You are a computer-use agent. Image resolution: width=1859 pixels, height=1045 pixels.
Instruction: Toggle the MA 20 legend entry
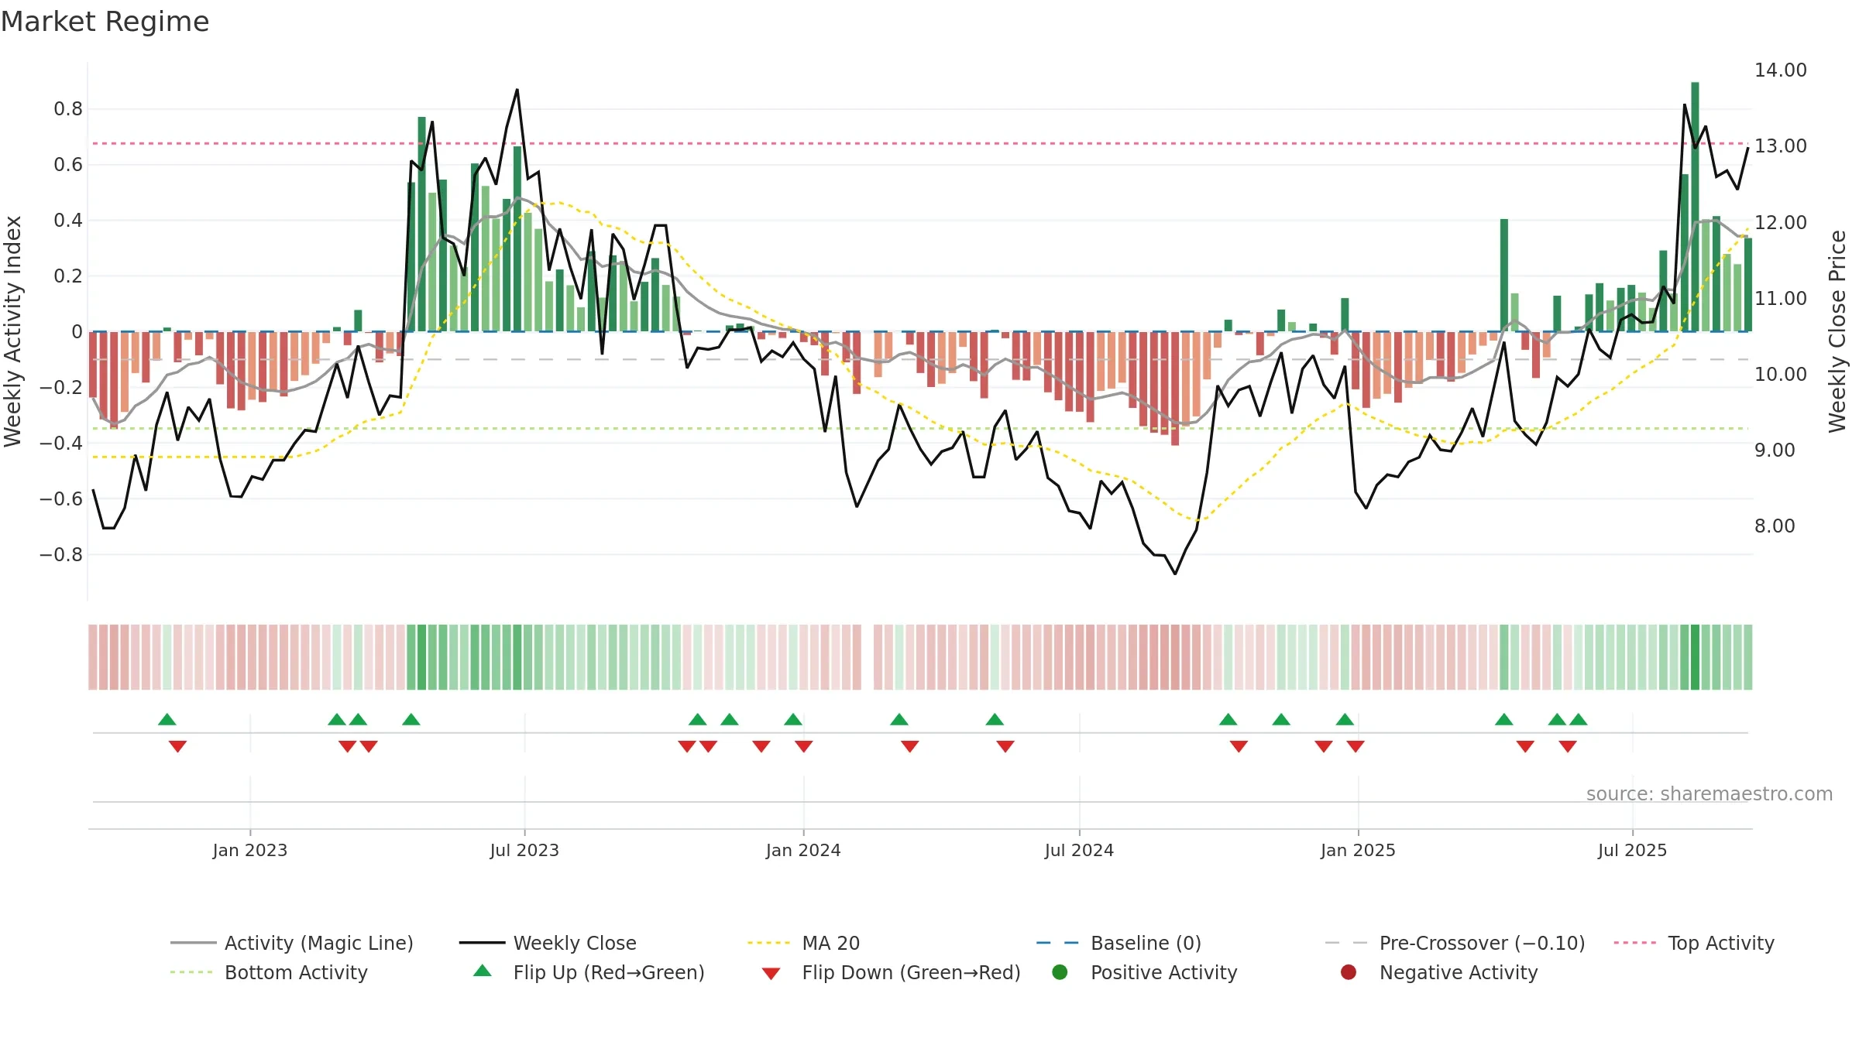pyautogui.click(x=804, y=943)
